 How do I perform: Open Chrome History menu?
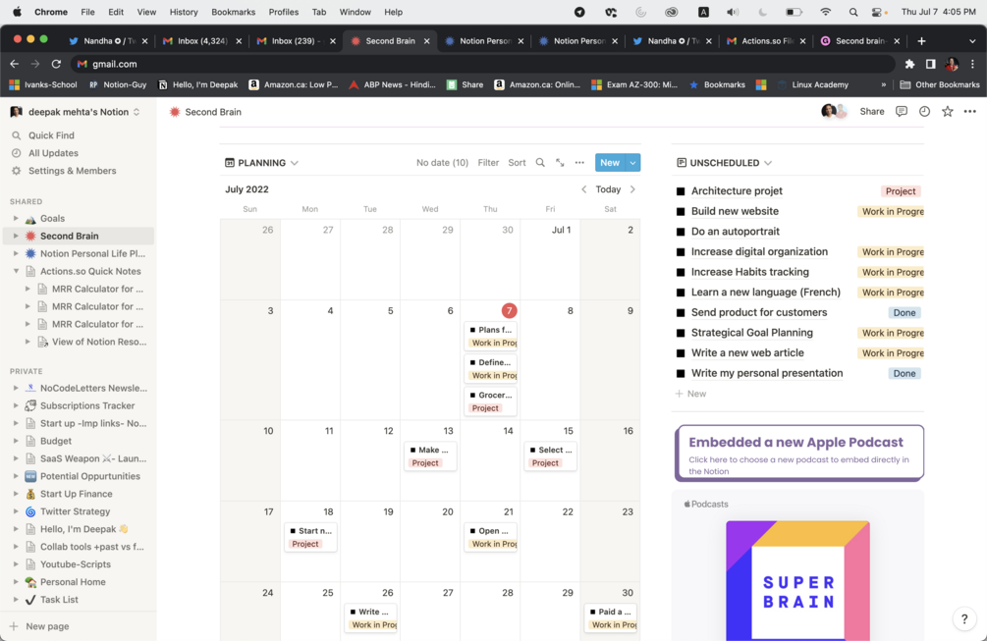pos(184,12)
